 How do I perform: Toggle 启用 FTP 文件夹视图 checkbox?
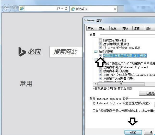pos(100,75)
